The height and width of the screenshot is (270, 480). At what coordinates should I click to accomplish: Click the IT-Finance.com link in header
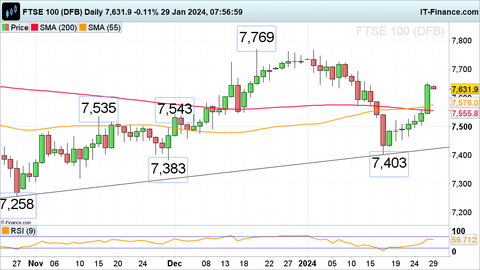(449, 12)
